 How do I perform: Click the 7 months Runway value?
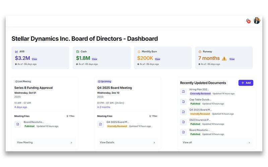(x=209, y=58)
